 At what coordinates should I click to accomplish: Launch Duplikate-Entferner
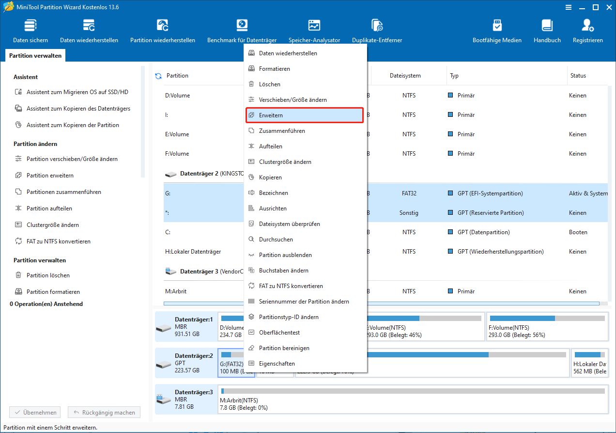pyautogui.click(x=377, y=31)
